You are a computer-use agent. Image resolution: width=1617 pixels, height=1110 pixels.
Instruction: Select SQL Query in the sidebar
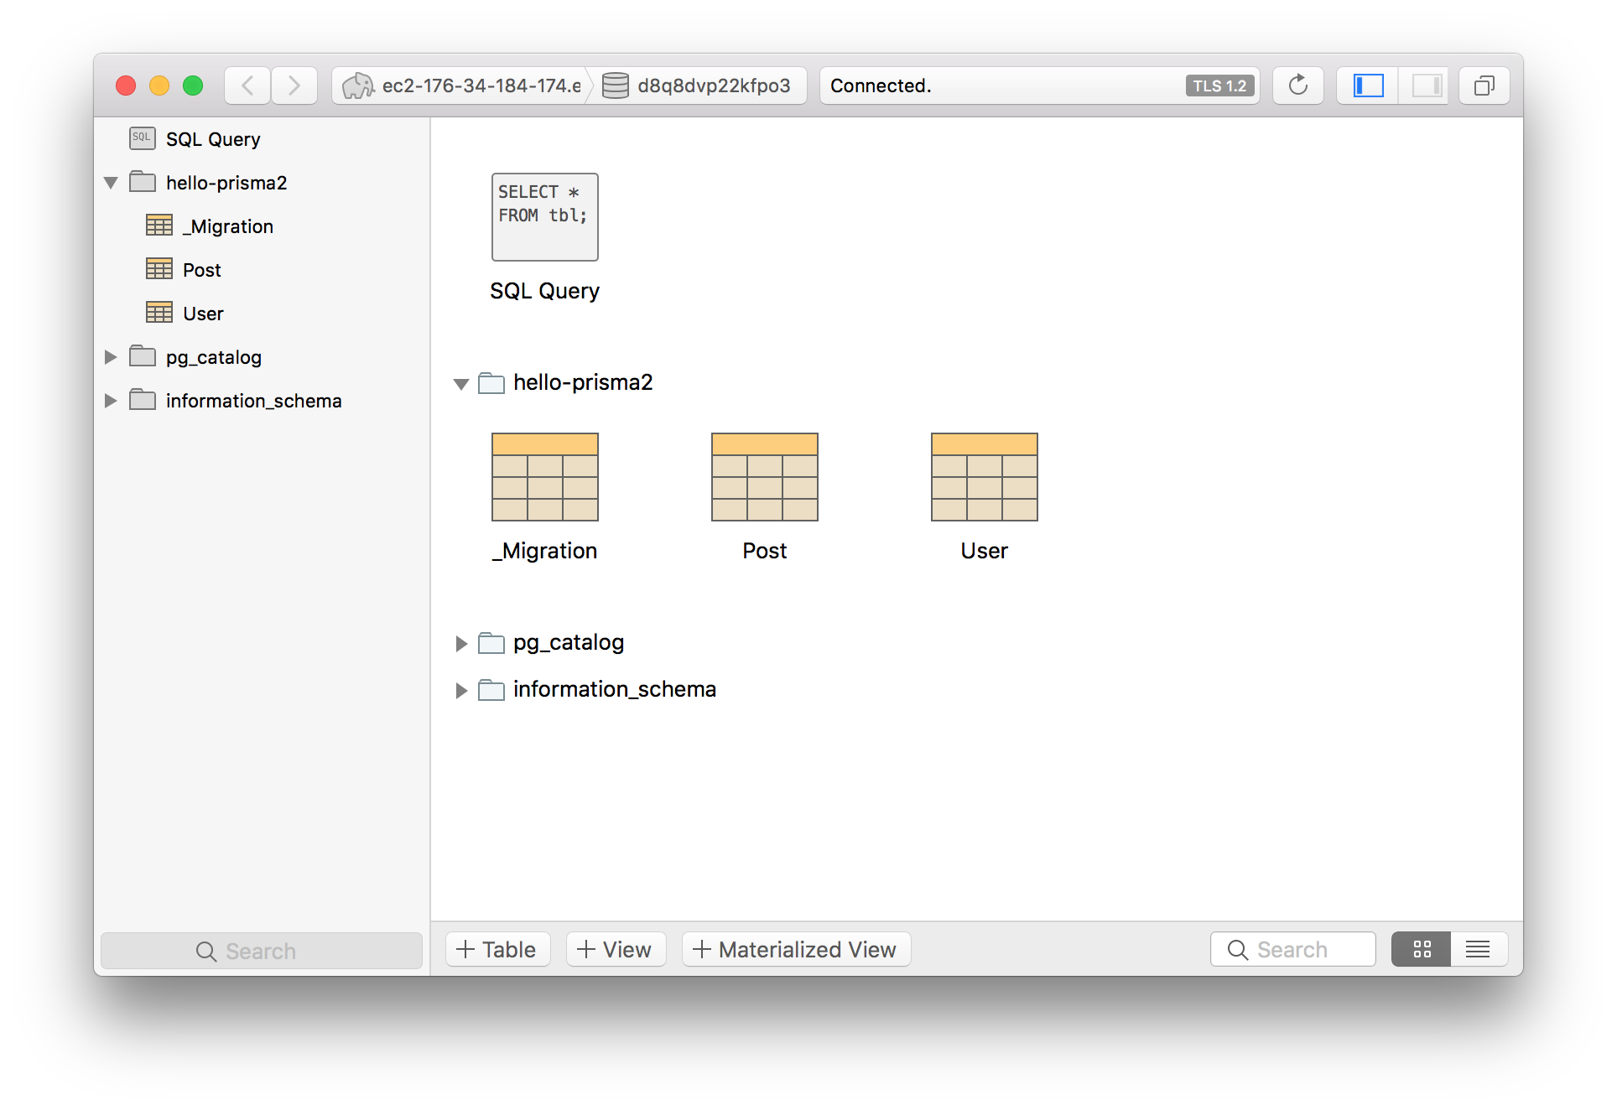point(213,139)
